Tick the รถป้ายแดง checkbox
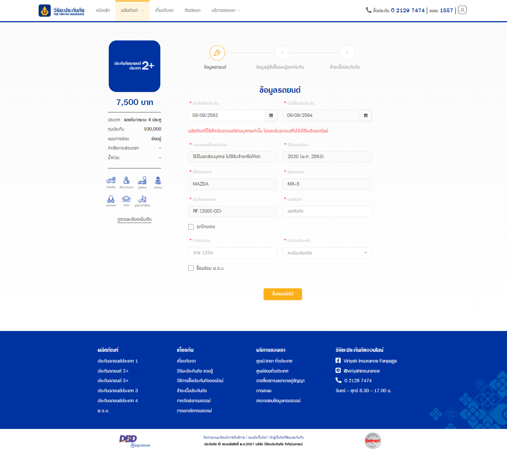Image resolution: width=507 pixels, height=453 pixels. click(191, 227)
